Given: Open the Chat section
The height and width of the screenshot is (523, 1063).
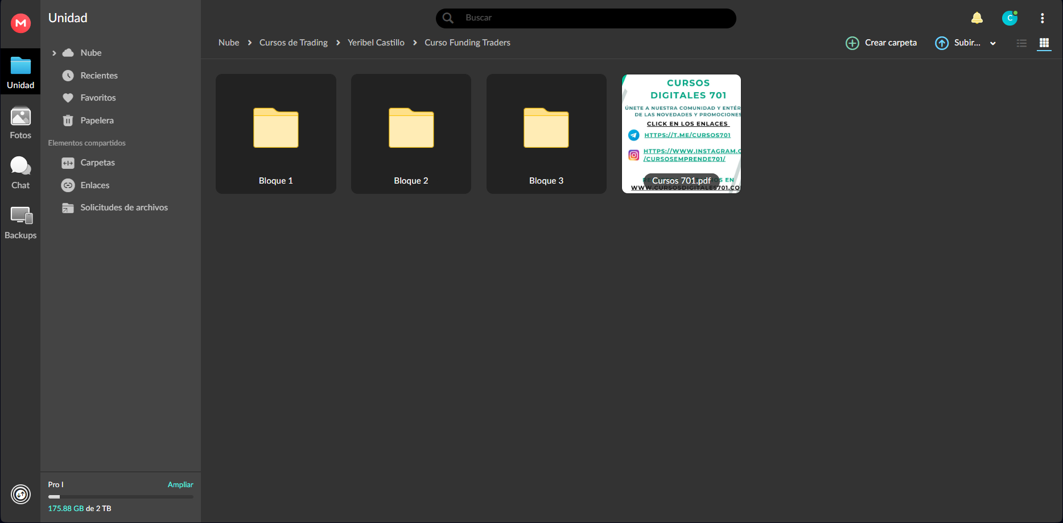Looking at the screenshot, I should pos(20,173).
